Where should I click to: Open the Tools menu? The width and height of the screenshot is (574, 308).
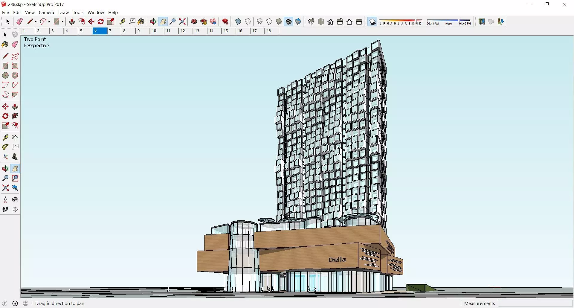78,13
